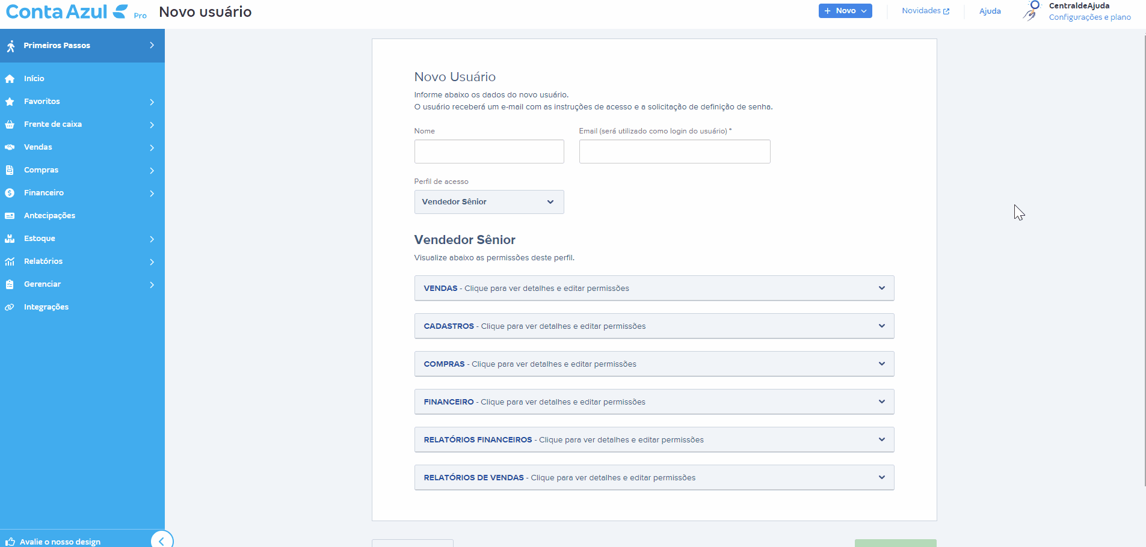Click the Início home icon
Image resolution: width=1146 pixels, height=547 pixels.
tap(10, 79)
